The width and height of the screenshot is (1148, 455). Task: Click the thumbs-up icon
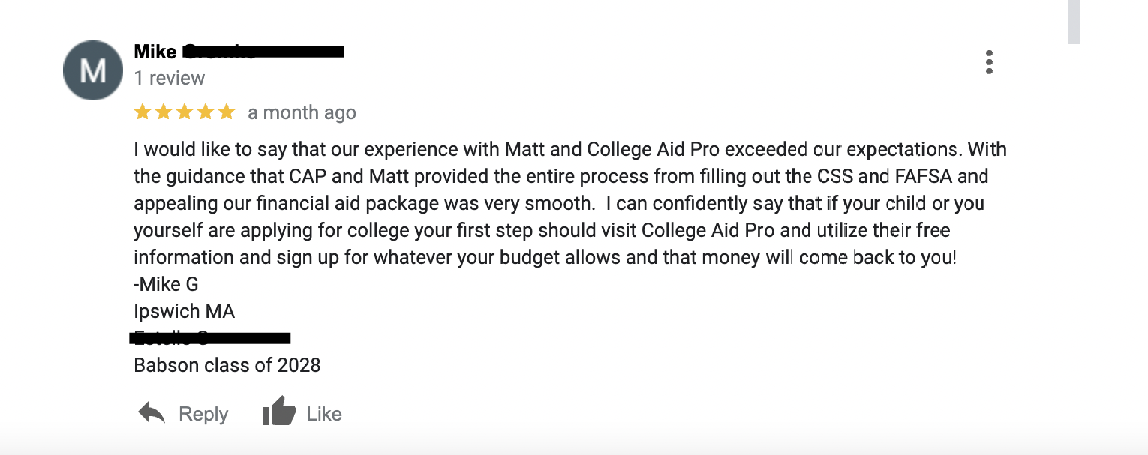[278, 412]
